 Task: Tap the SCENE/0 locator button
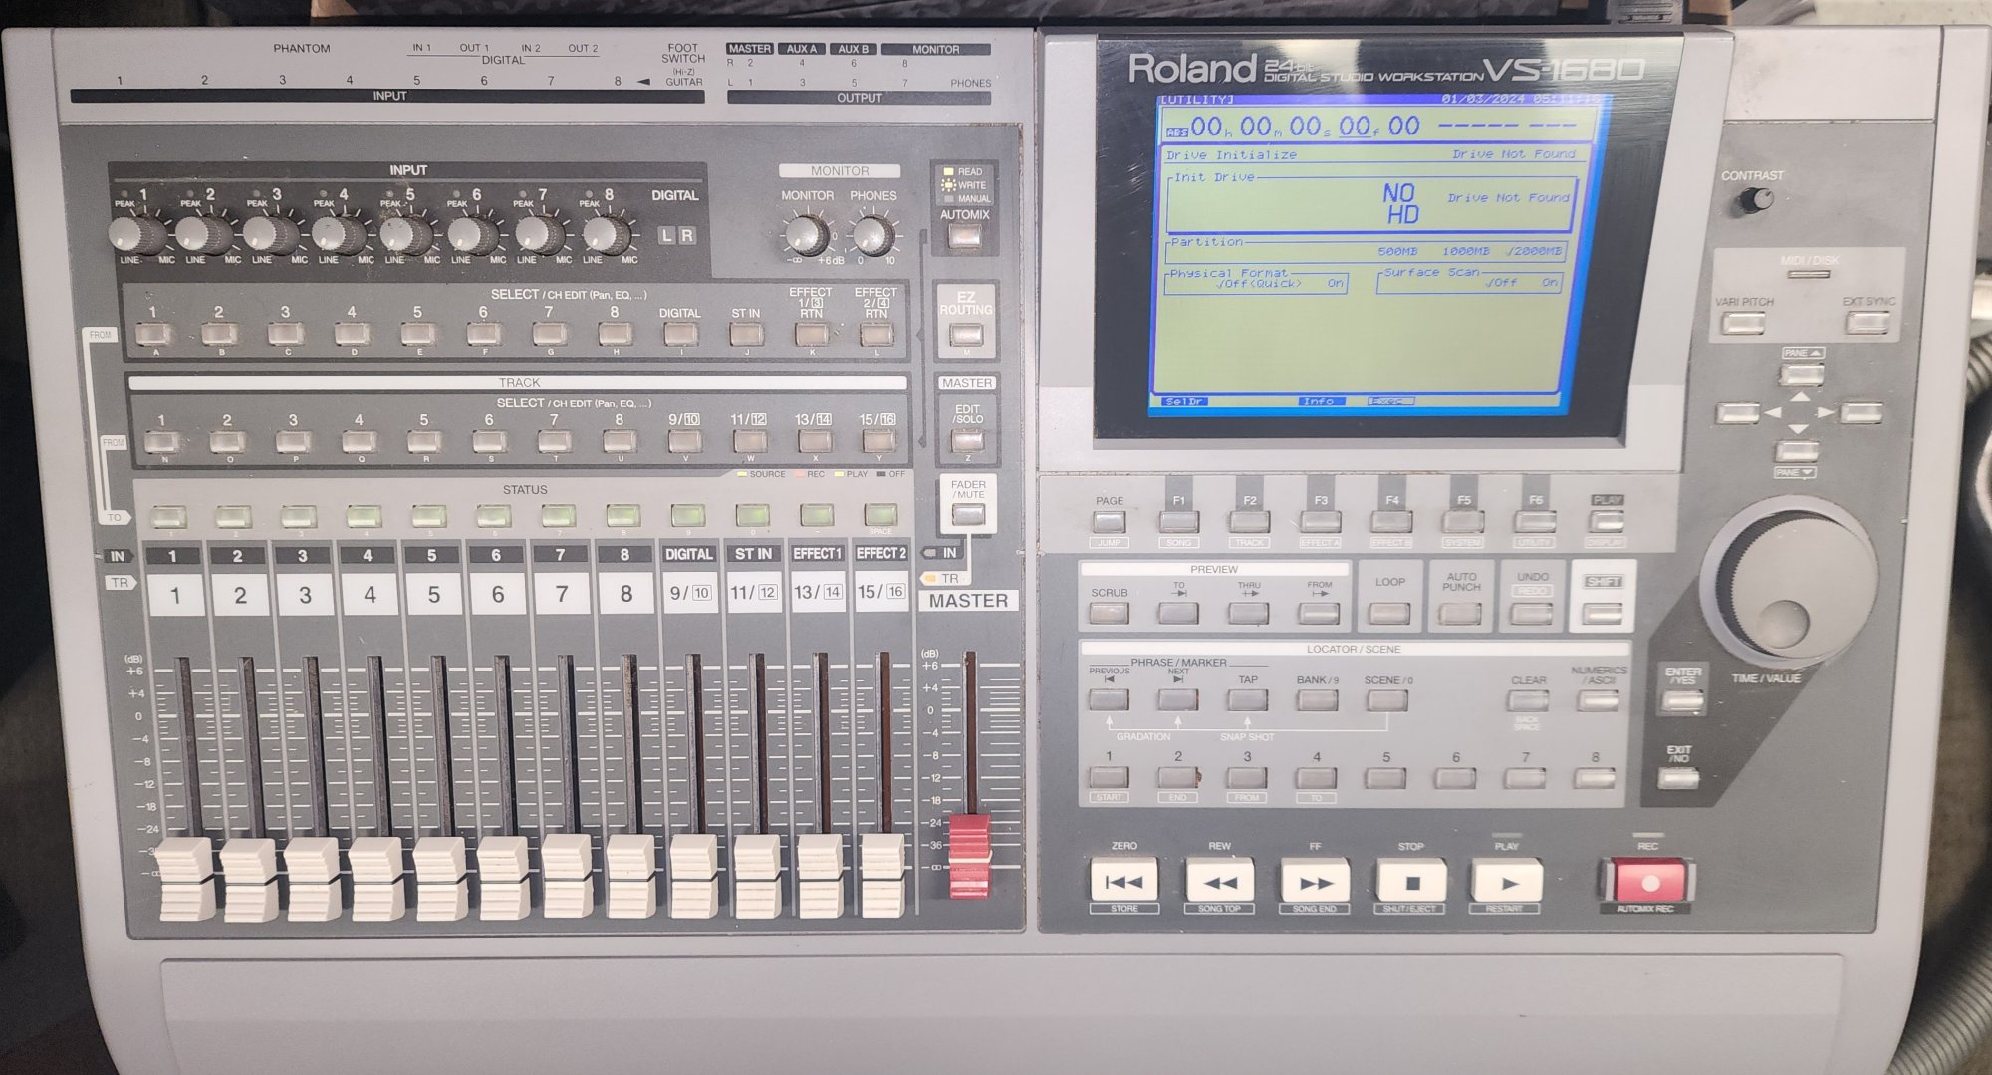1387,699
